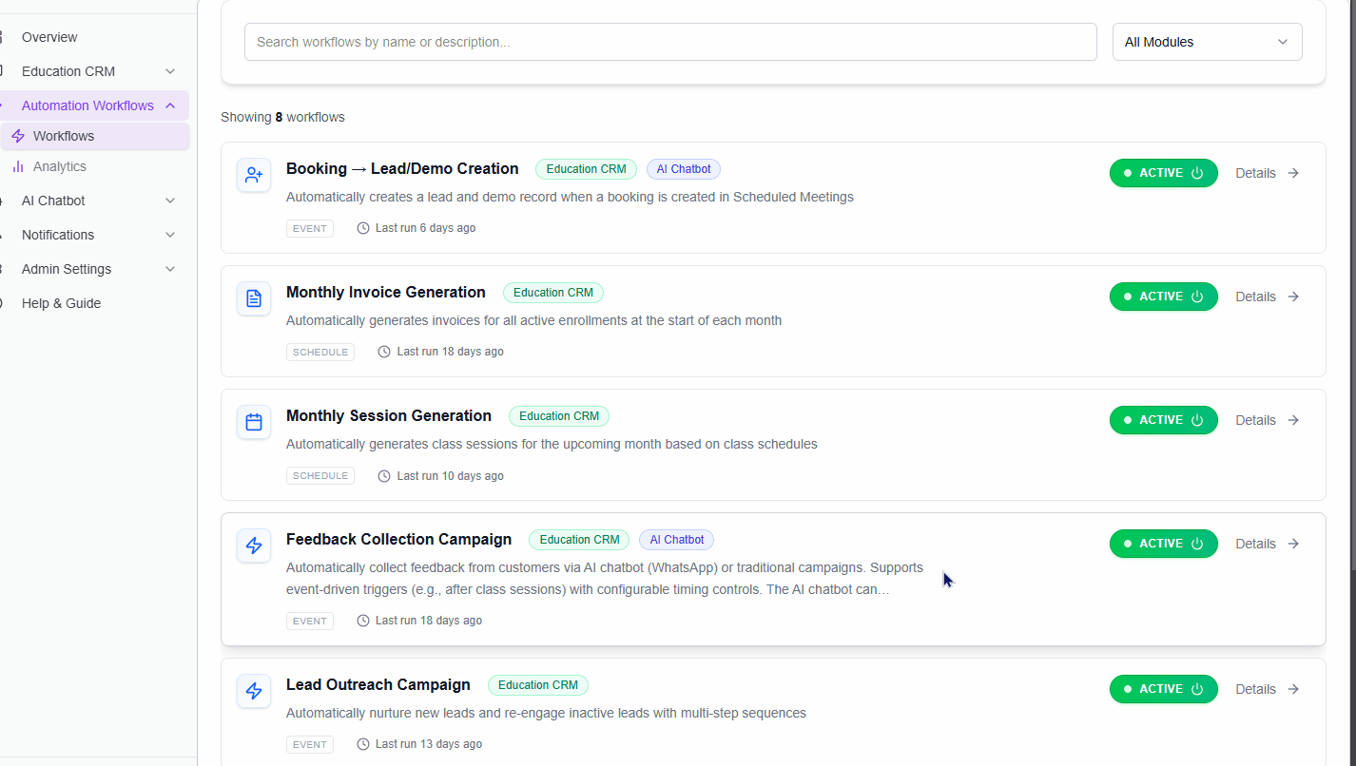The height and width of the screenshot is (766, 1356).
Task: View Details of Lead Outreach Campaign
Action: click(1255, 688)
